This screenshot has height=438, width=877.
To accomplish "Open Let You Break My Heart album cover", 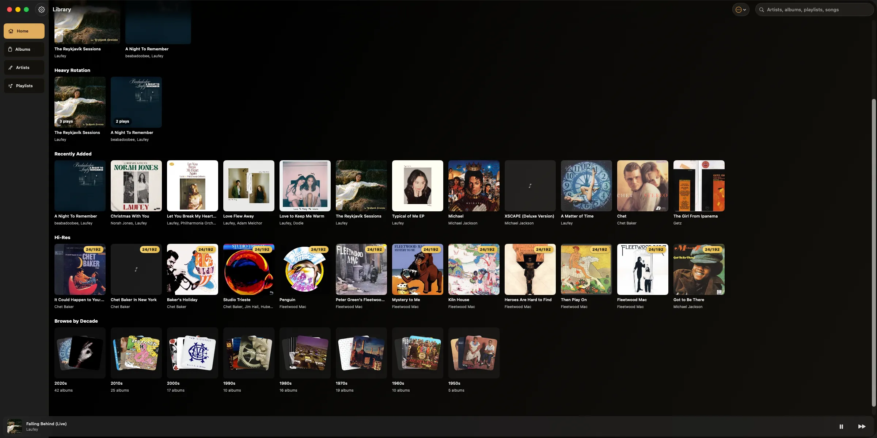I will [x=193, y=186].
